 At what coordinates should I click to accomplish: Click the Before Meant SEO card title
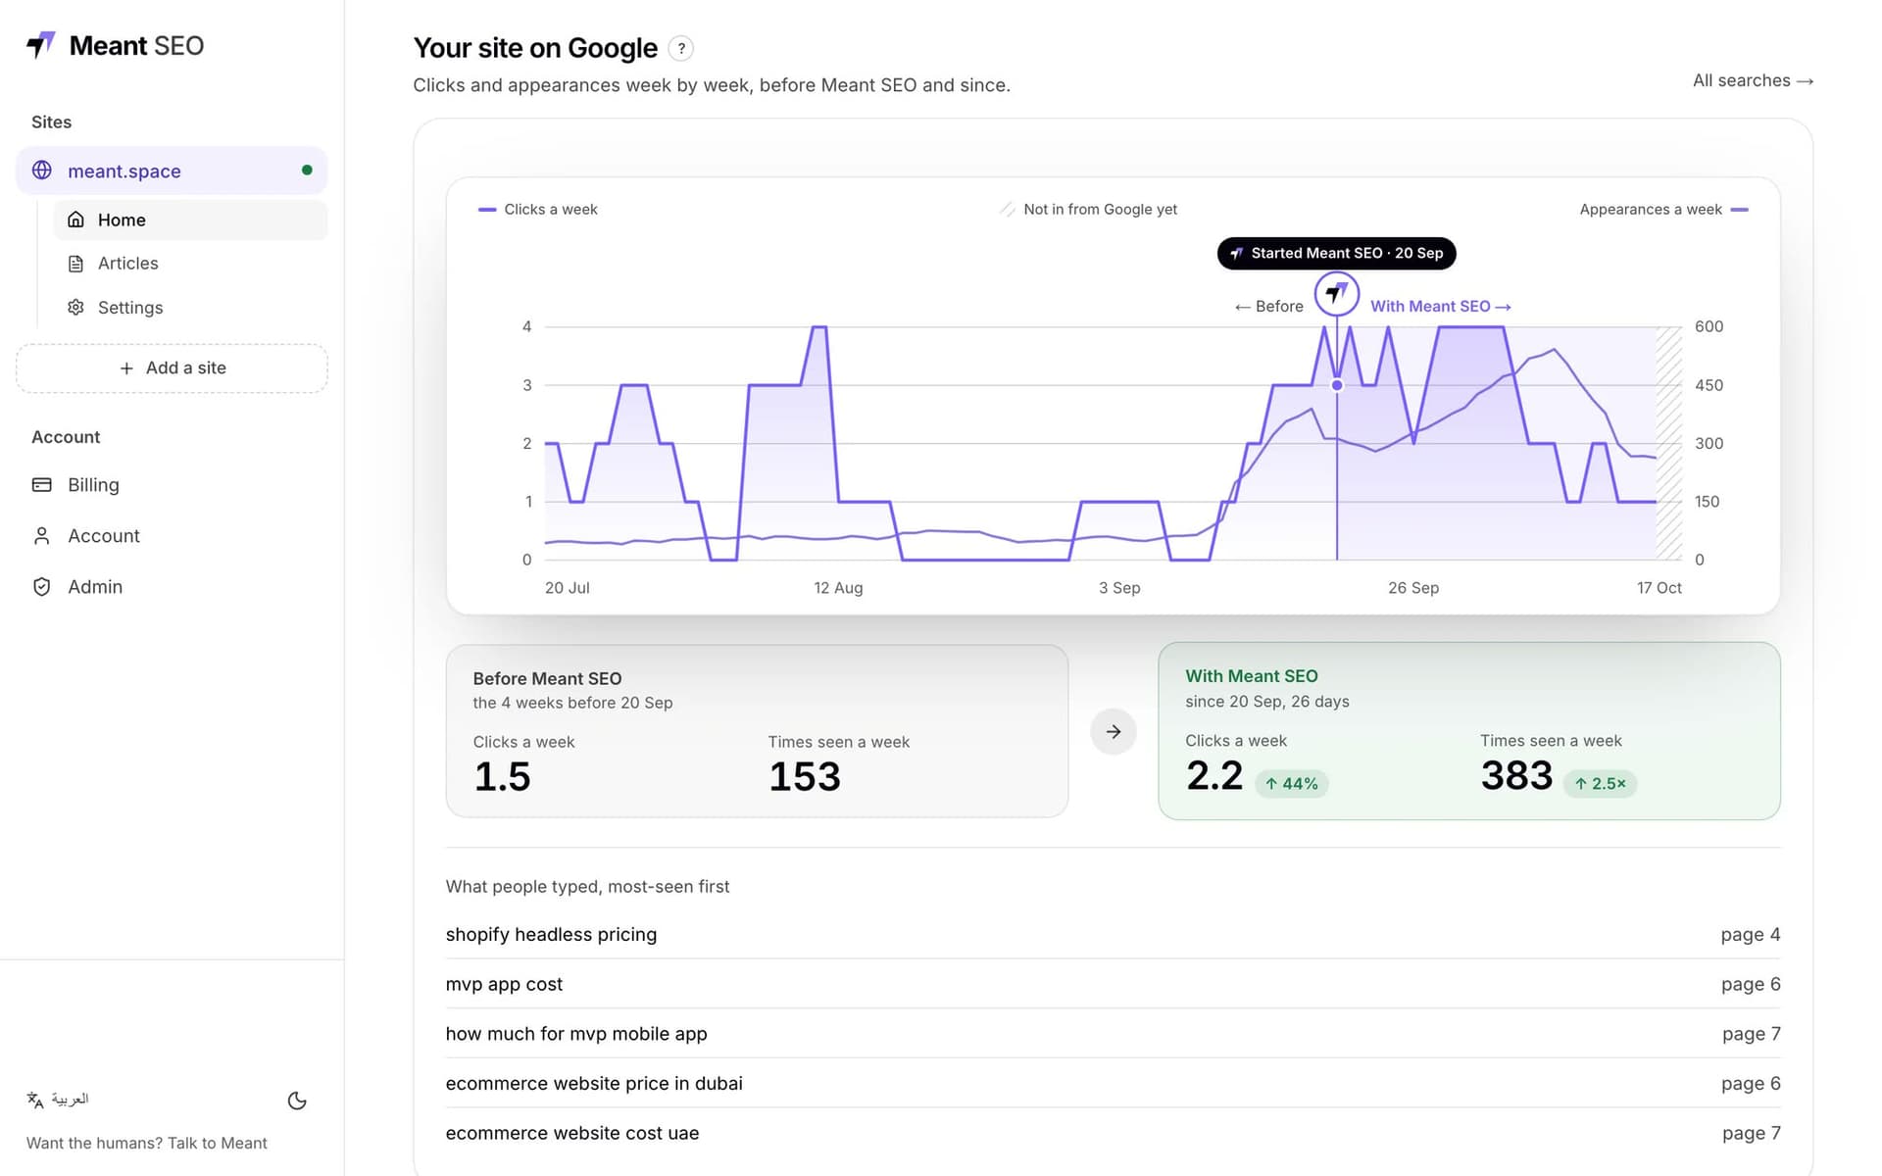[x=547, y=679]
